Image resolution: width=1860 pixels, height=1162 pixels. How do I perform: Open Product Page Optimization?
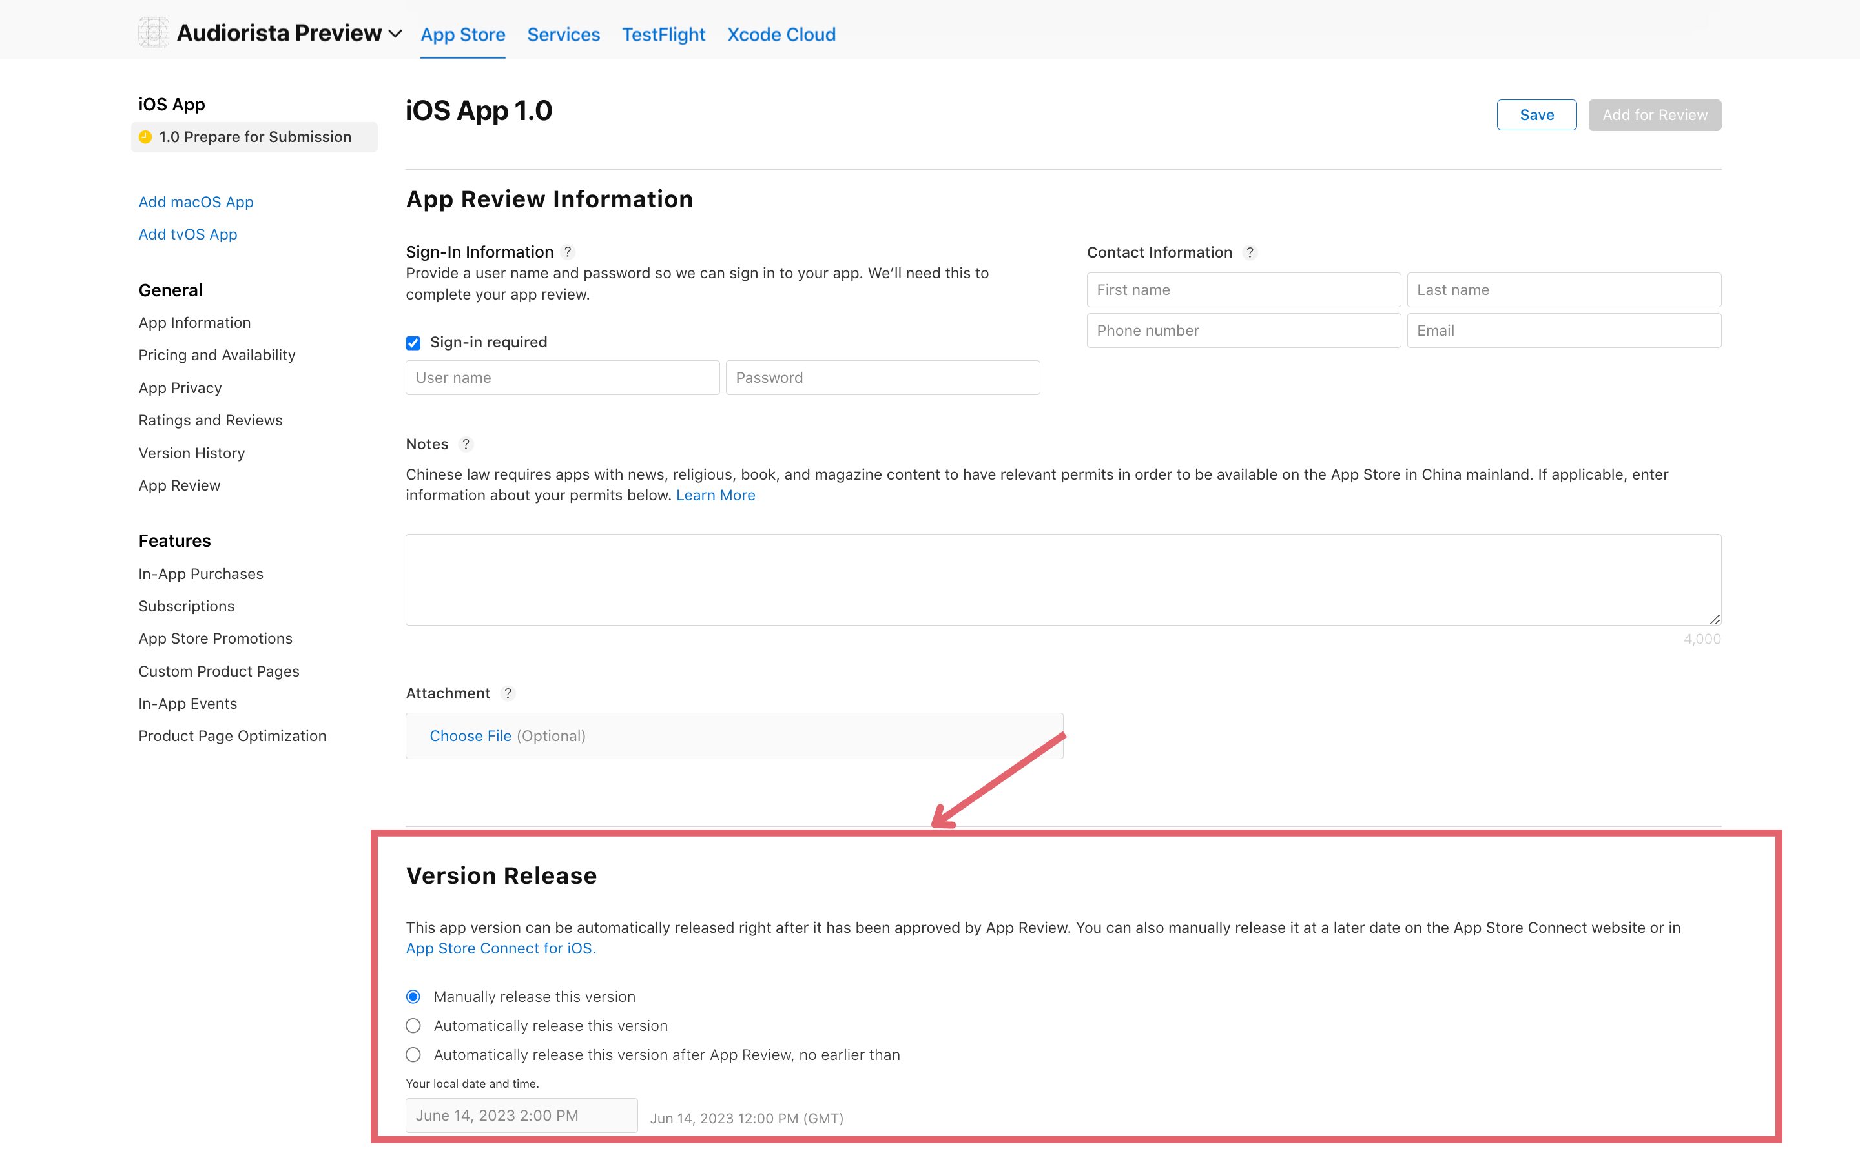(x=232, y=736)
